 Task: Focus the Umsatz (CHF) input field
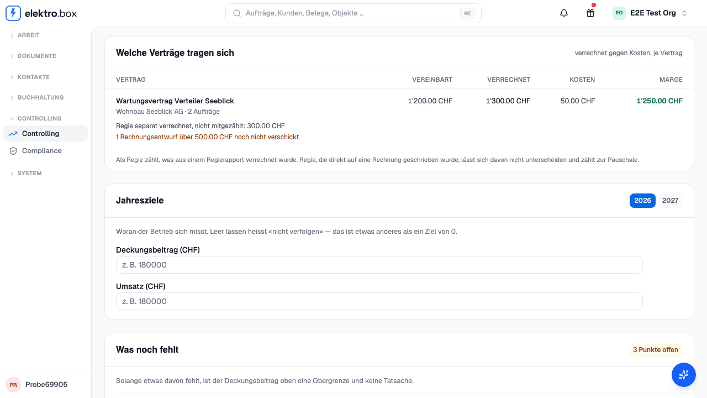[379, 301]
